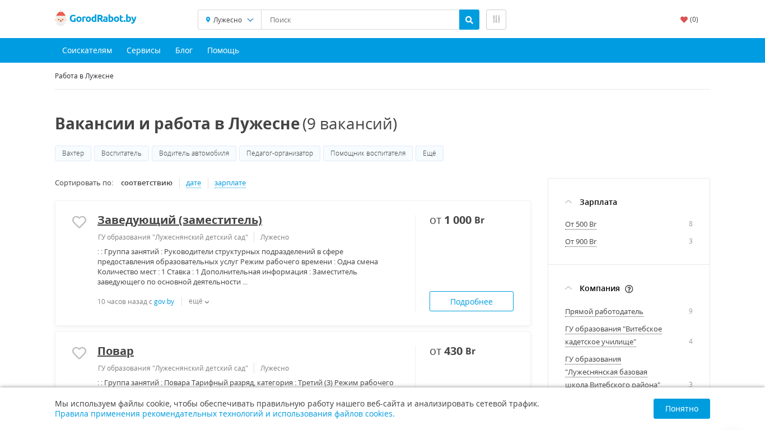Collapse the Компания filter section

point(569,288)
